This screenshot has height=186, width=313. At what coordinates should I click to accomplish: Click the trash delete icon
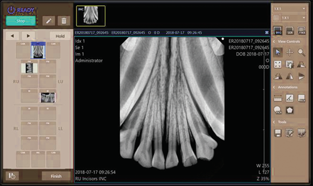(x=64, y=21)
